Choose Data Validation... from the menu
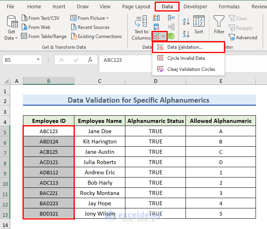The width and height of the screenshot is (267, 229). coord(185,47)
